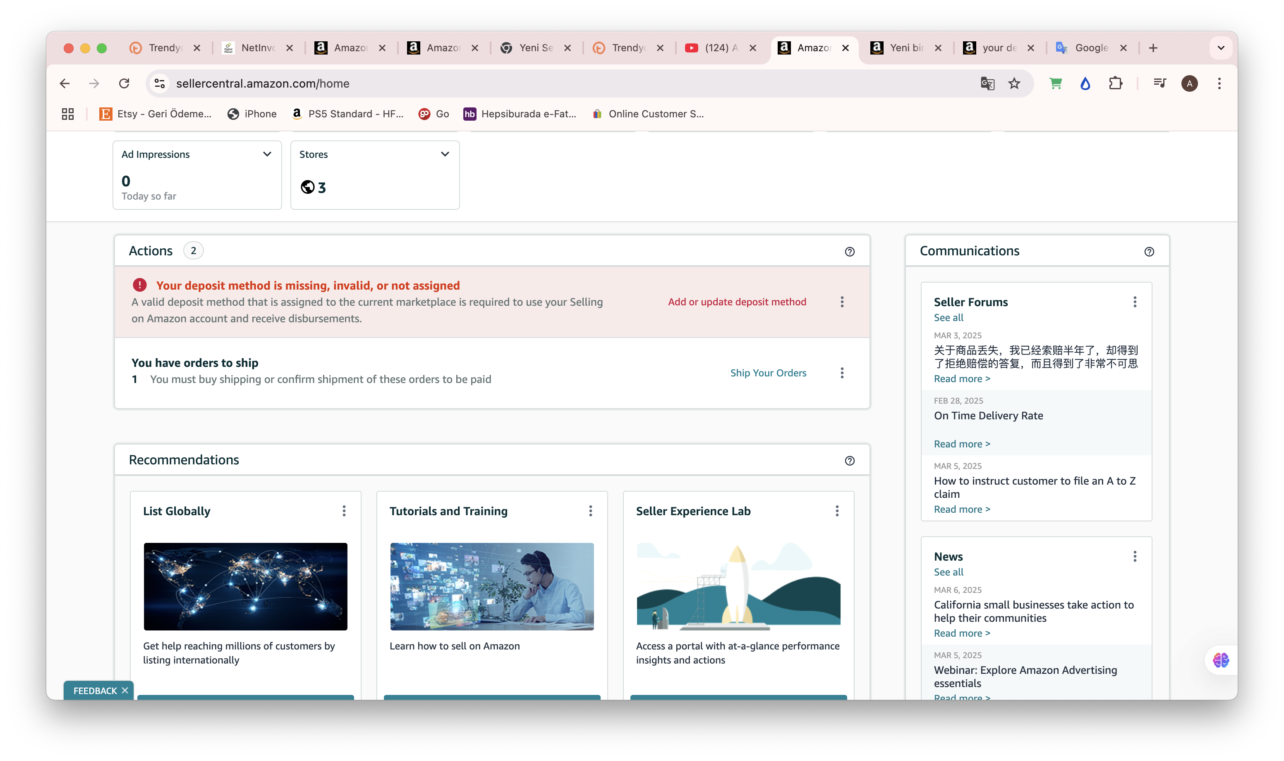Open Chrome three-dot menu
This screenshot has height=761, width=1284.
point(1219,83)
